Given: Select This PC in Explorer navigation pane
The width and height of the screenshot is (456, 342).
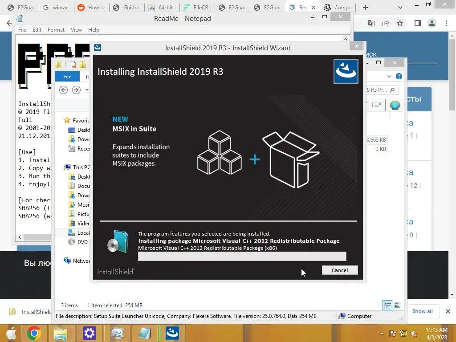Looking at the screenshot, I should tap(77, 167).
